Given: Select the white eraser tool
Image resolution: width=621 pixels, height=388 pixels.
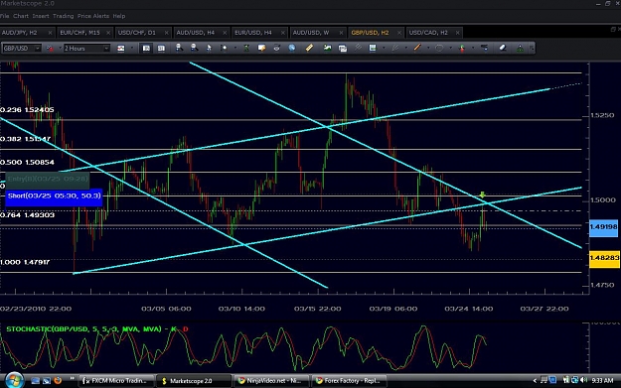Looking at the screenshot, I should [x=503, y=48].
